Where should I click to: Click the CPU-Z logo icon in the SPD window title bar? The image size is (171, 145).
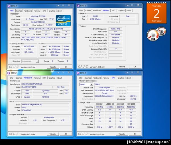coord(78,73)
